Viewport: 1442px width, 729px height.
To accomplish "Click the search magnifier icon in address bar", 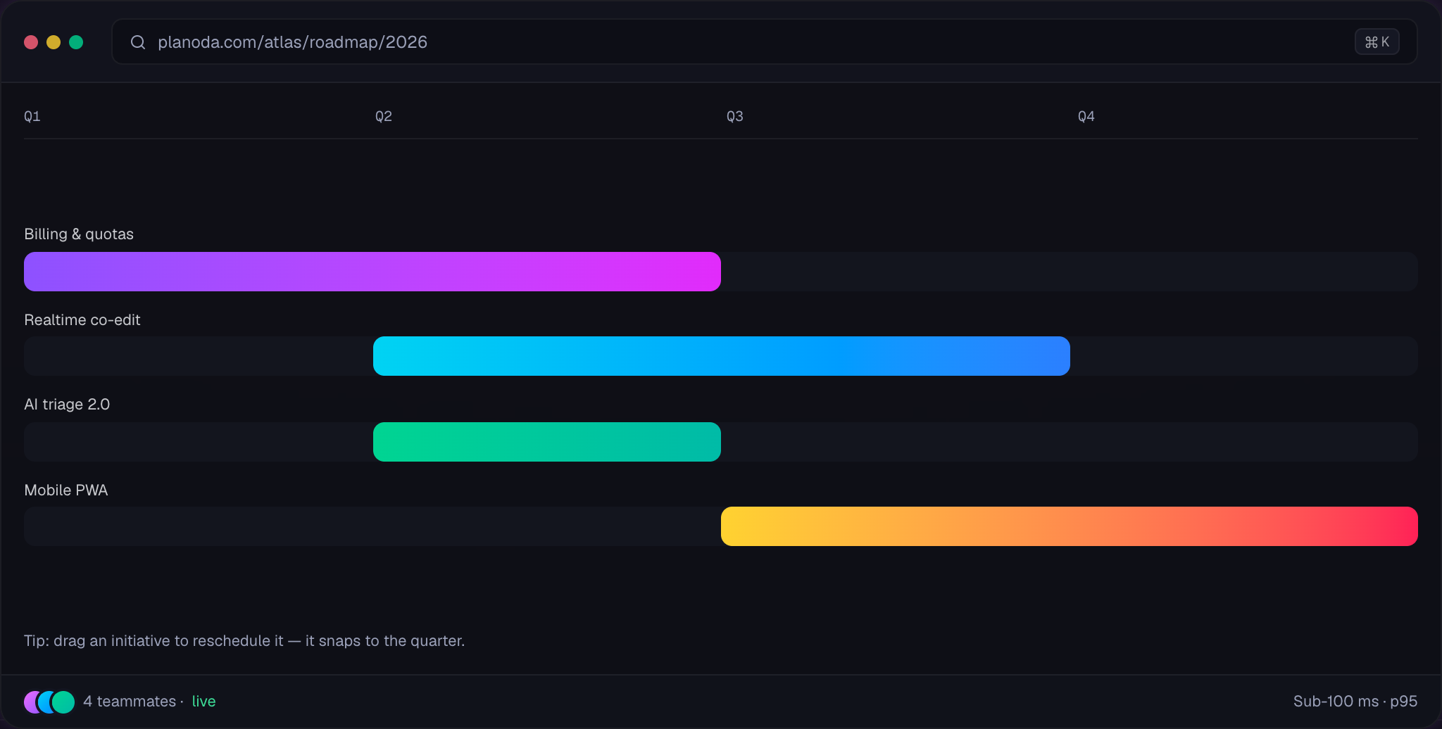I will (138, 42).
